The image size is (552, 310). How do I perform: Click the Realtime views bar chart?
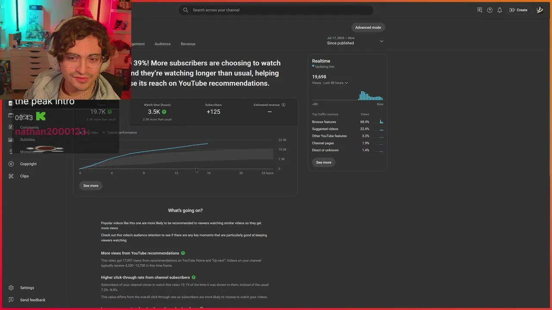click(348, 95)
